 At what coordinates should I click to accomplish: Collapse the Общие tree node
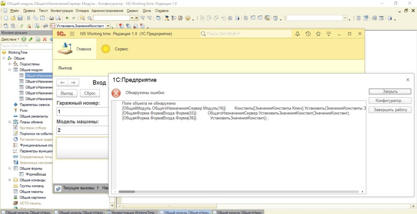pos(4,58)
